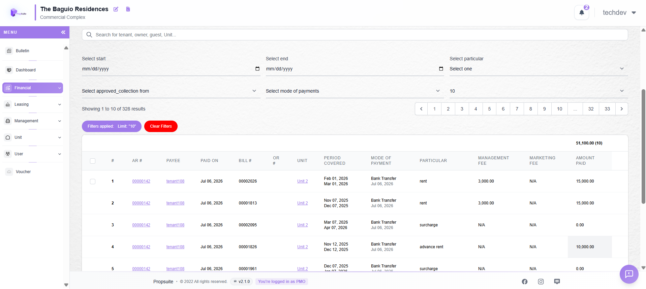Go to results page 10
The width and height of the screenshot is (646, 289).
[x=559, y=109]
